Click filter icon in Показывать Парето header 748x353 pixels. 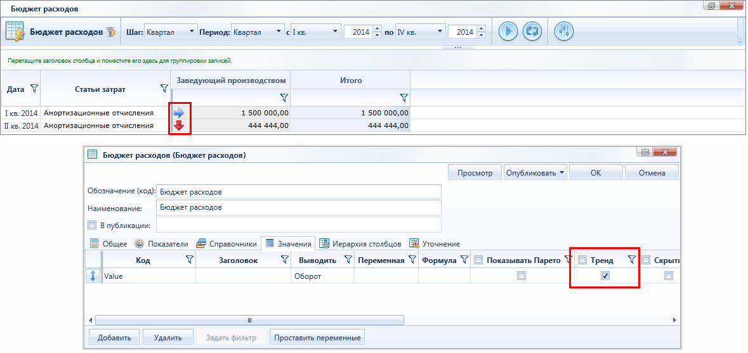[x=568, y=259]
